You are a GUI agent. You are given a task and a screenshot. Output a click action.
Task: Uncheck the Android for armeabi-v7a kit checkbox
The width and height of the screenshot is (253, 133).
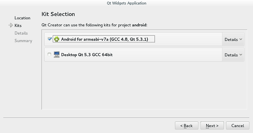pyautogui.click(x=50, y=39)
